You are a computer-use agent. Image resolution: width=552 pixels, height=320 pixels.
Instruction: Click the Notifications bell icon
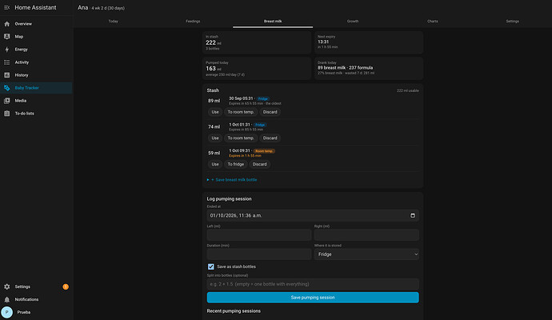[x=6, y=299]
